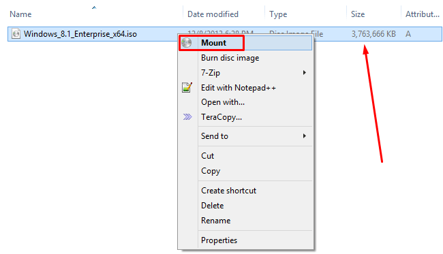Select Copy in the context menu
The image size is (443, 254).
tap(211, 171)
